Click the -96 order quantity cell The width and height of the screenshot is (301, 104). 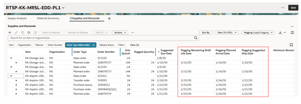(126, 76)
